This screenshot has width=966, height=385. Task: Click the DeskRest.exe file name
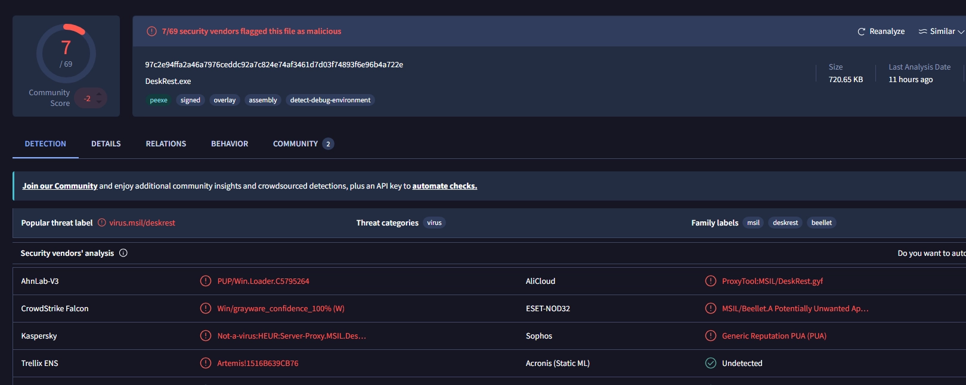pos(168,81)
